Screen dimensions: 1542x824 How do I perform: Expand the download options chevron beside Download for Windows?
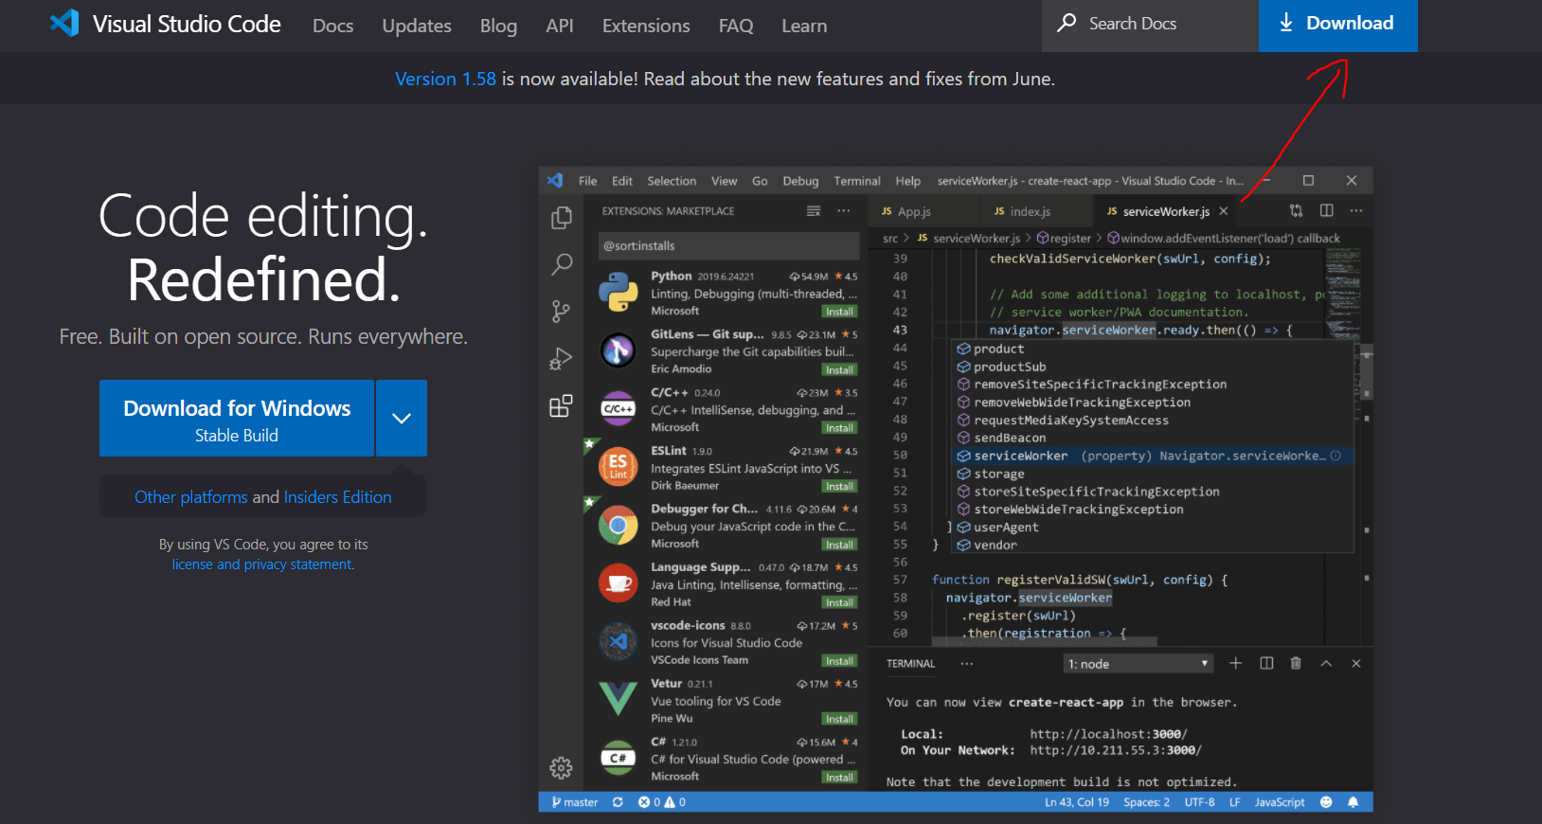coord(402,419)
